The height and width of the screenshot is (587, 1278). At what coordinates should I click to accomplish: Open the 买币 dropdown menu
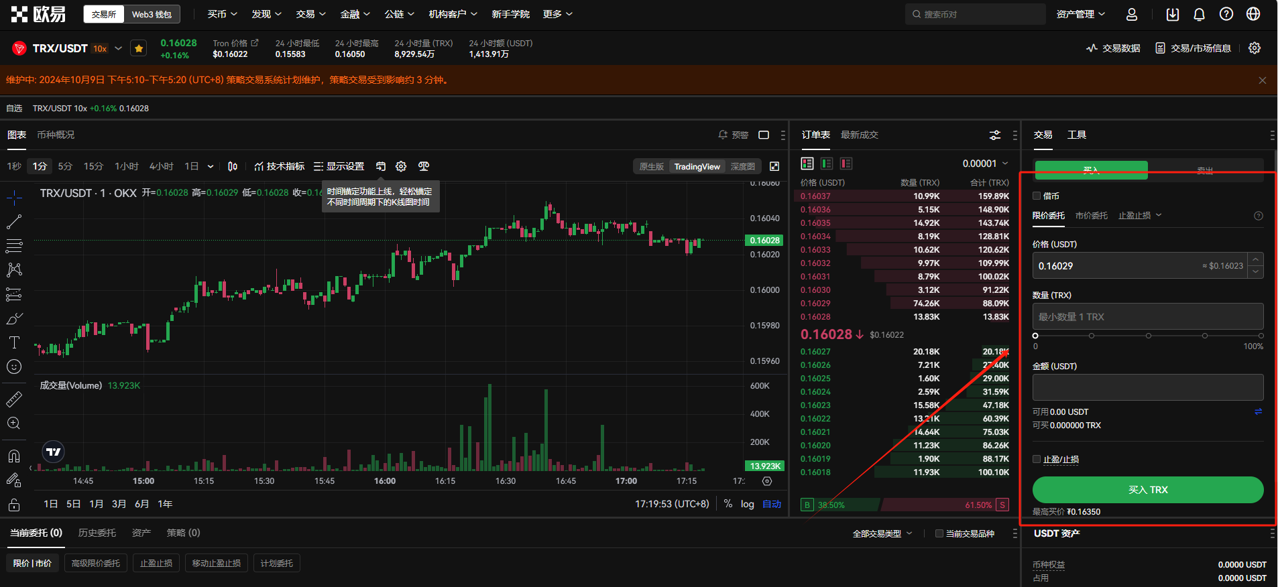pos(222,14)
